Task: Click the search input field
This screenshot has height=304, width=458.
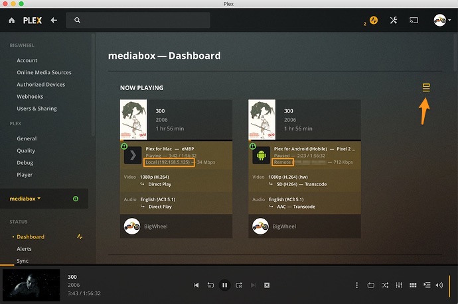Action: pos(138,21)
